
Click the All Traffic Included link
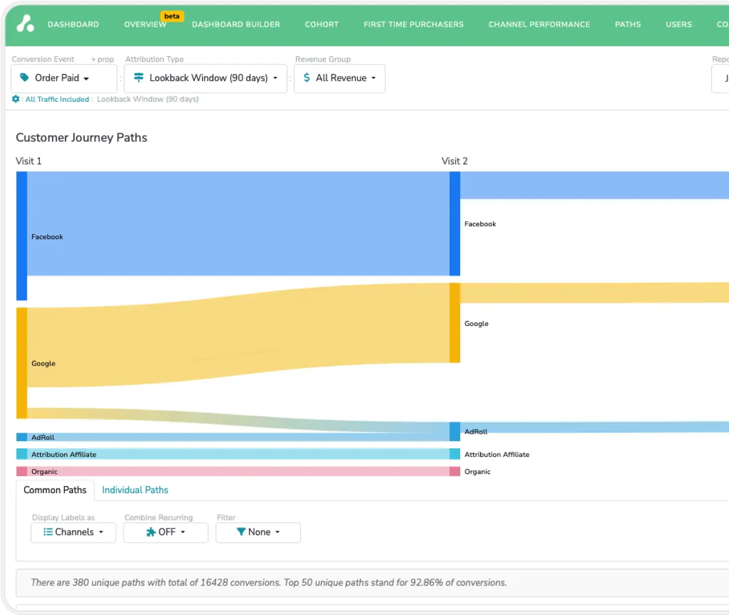point(58,99)
